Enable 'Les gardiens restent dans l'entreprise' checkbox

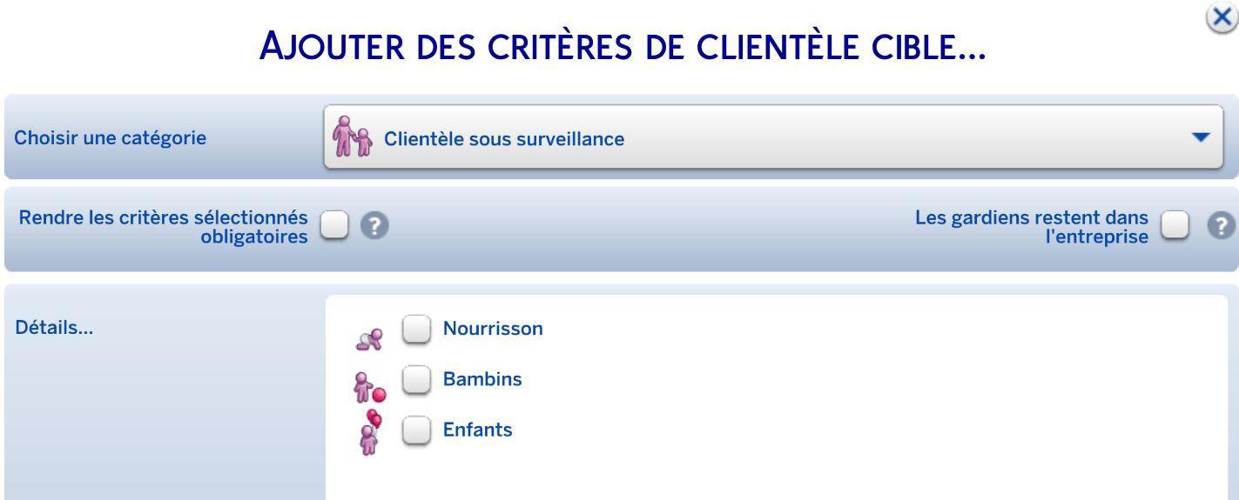1176,226
